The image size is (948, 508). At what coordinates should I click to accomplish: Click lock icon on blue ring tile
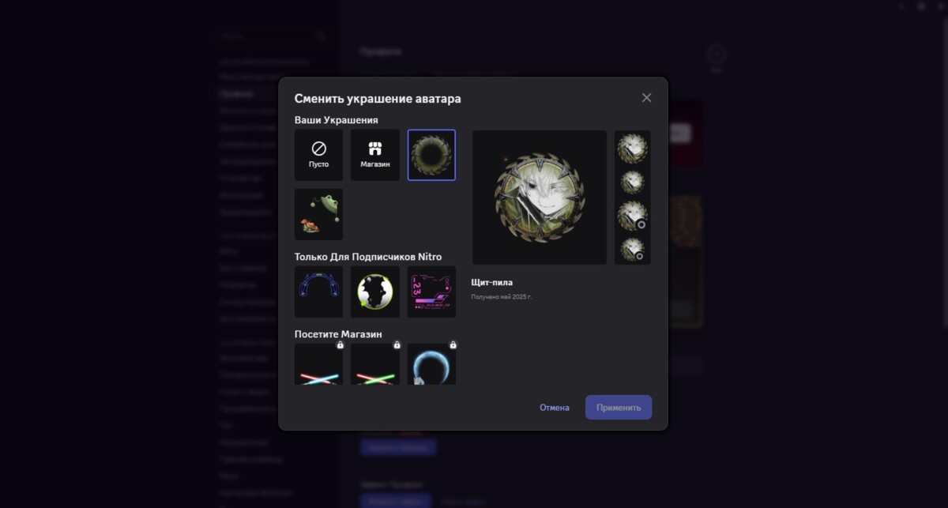tap(453, 345)
